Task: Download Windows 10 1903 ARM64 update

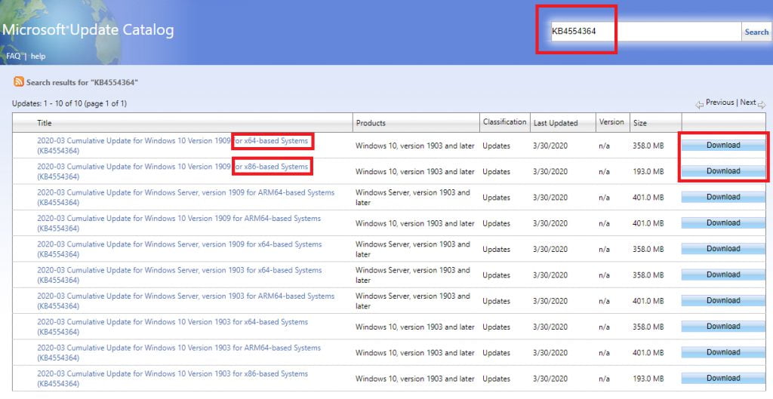Action: click(x=723, y=351)
